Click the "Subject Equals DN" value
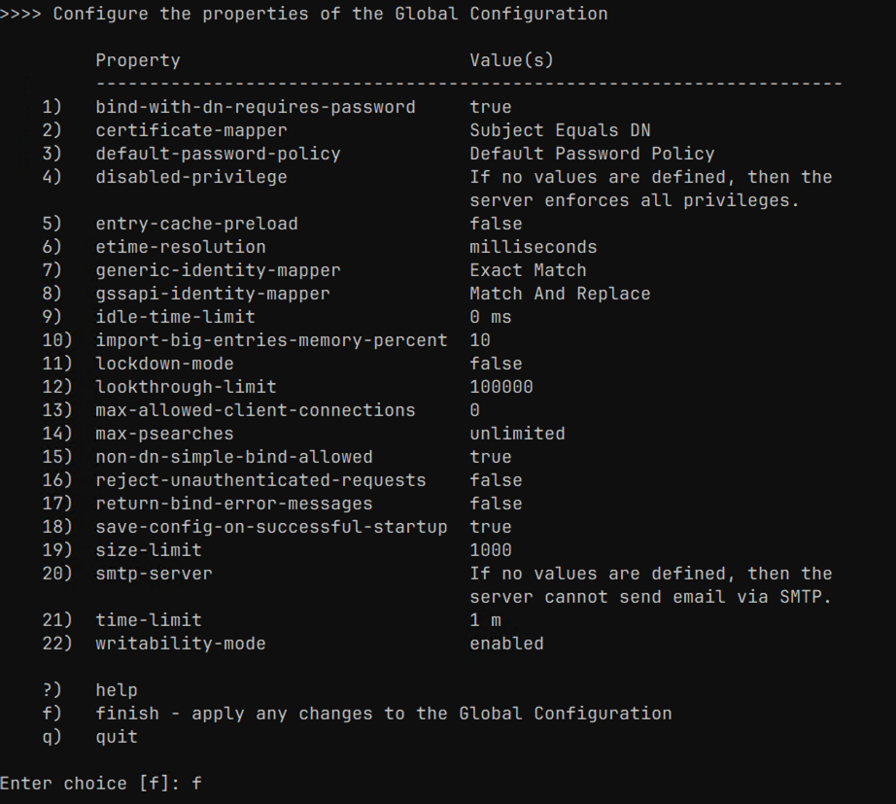Image resolution: width=896 pixels, height=804 pixels. coord(560,130)
